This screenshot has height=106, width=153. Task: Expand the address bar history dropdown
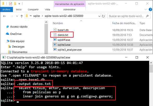[x=99, y=16]
